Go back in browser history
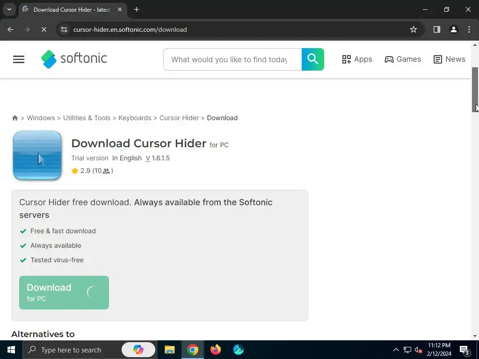 click(10, 29)
